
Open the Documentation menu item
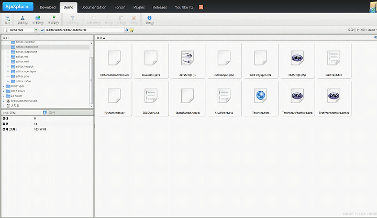[x=94, y=7]
